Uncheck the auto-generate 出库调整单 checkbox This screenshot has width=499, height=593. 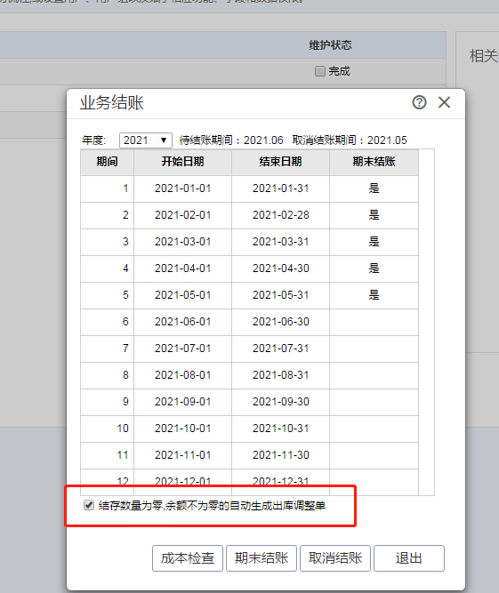tap(89, 505)
